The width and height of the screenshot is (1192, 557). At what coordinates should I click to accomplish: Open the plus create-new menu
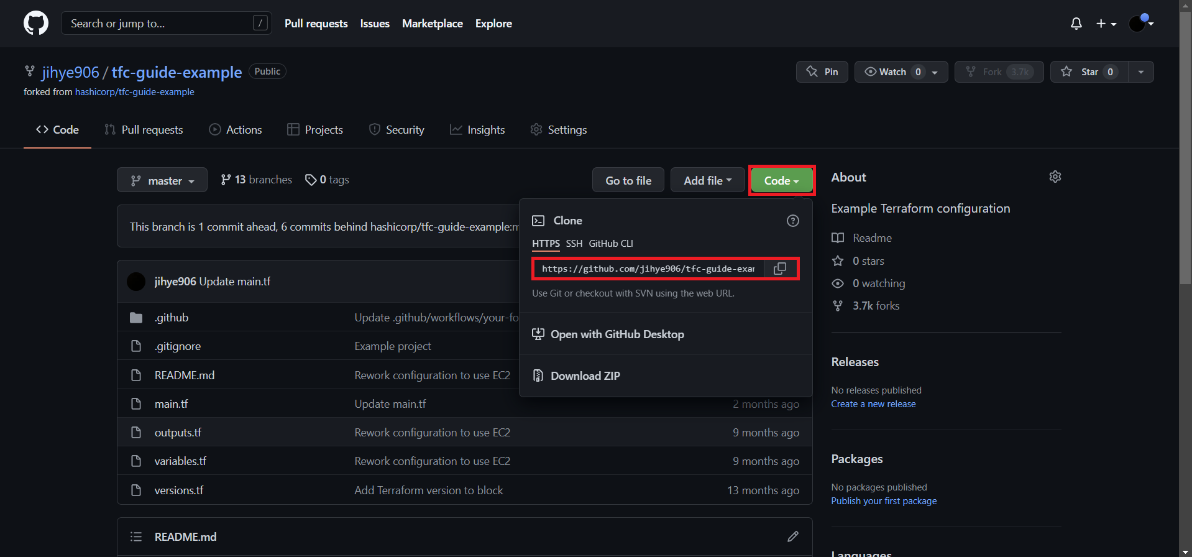click(x=1106, y=24)
